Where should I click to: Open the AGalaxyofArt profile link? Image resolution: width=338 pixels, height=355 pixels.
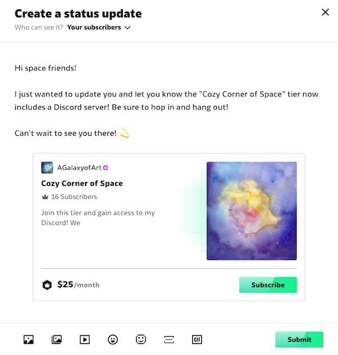(x=79, y=167)
